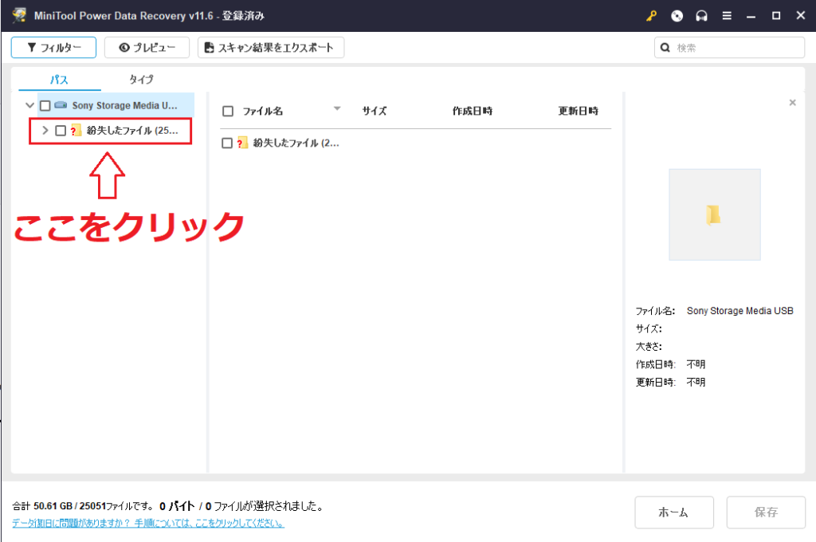
Task: Click the headphones support icon
Action: 701,16
